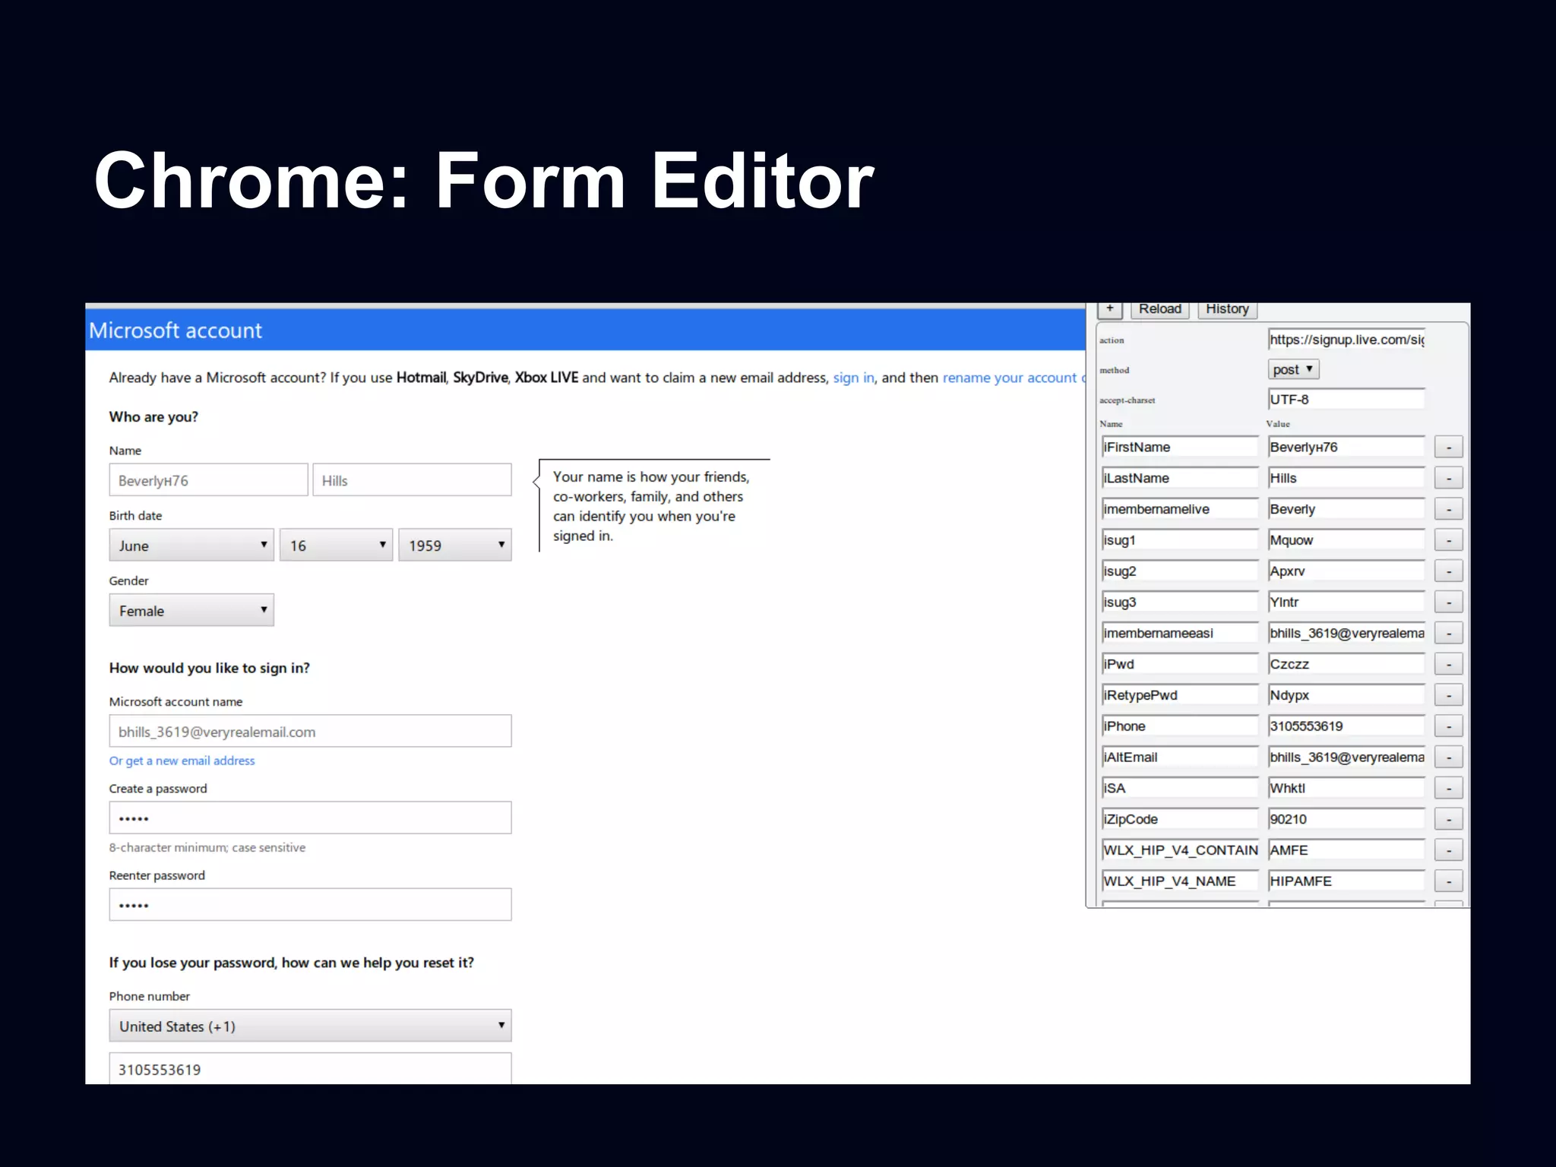Click the isug2 value Apxrv
The height and width of the screenshot is (1167, 1556).
coord(1346,571)
